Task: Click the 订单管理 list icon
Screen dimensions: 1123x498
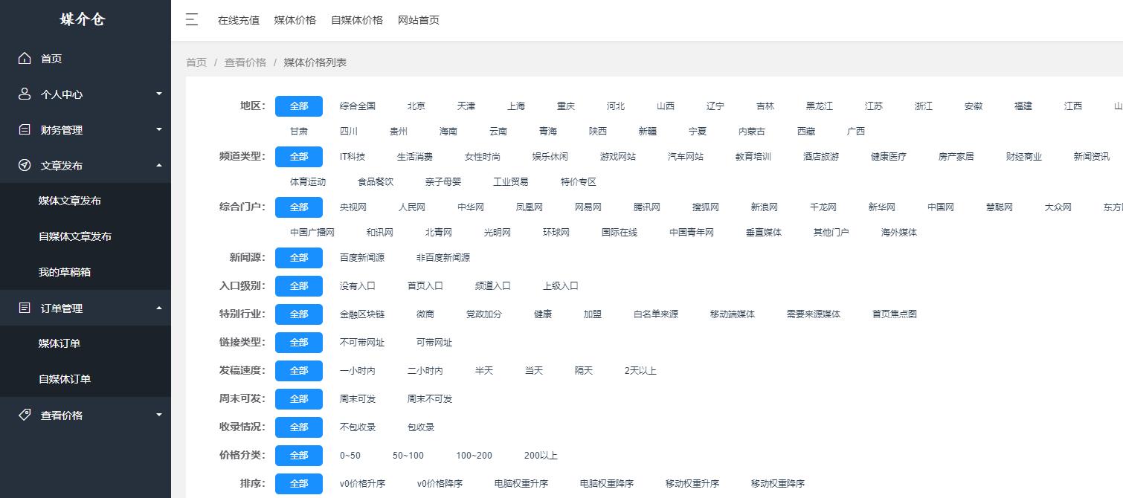Action: (23, 308)
